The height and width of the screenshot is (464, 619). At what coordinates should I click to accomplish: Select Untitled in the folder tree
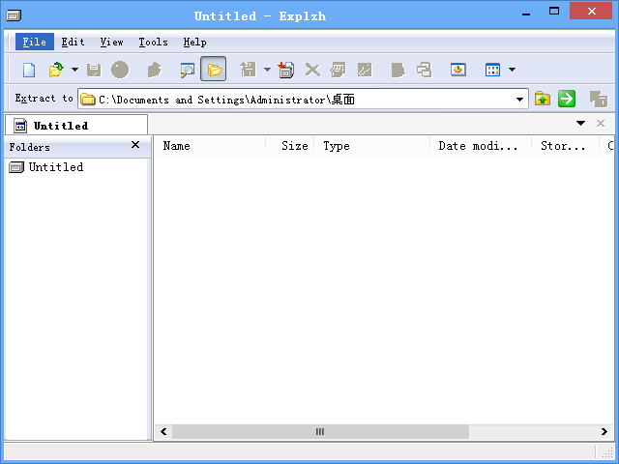coord(55,167)
